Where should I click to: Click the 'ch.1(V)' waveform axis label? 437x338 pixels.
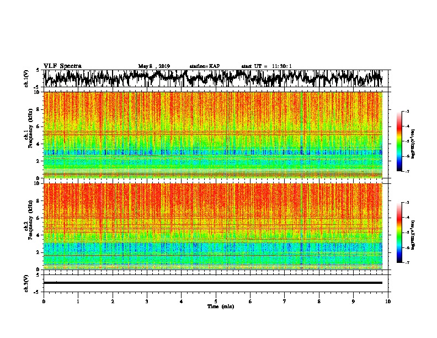pos(26,78)
